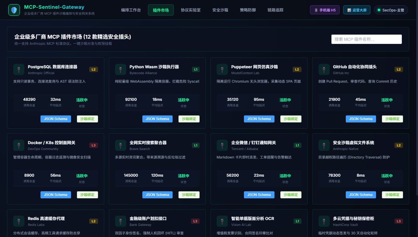
Task: Click the MCP-Sentinel-Gateway shield logo
Action: coord(14,10)
